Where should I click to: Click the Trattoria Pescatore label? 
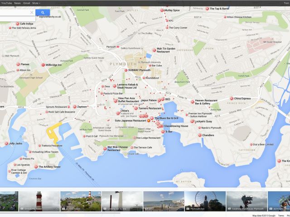tap(52, 146)
